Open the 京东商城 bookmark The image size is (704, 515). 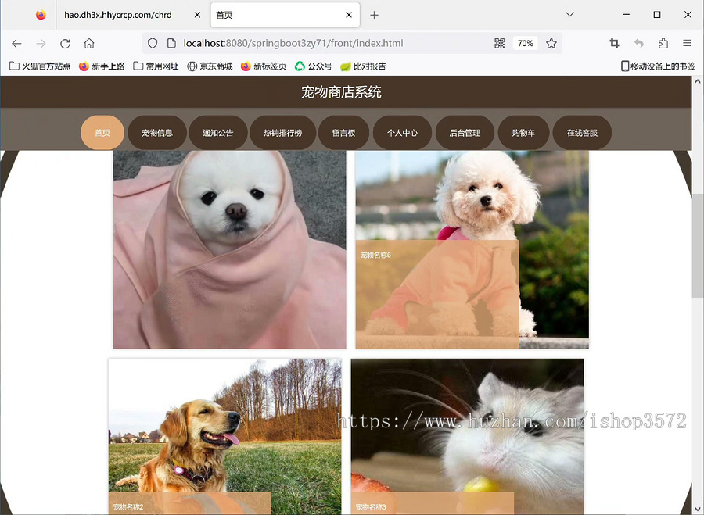pos(210,66)
